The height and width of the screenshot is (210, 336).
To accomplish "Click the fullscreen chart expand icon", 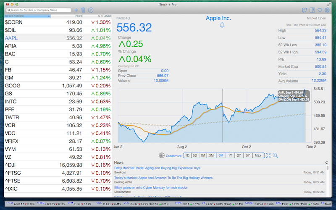I will (x=268, y=155).
